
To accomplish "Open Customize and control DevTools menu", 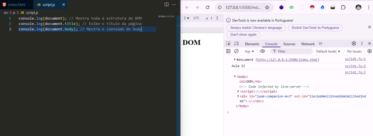I will tap(362, 44).
